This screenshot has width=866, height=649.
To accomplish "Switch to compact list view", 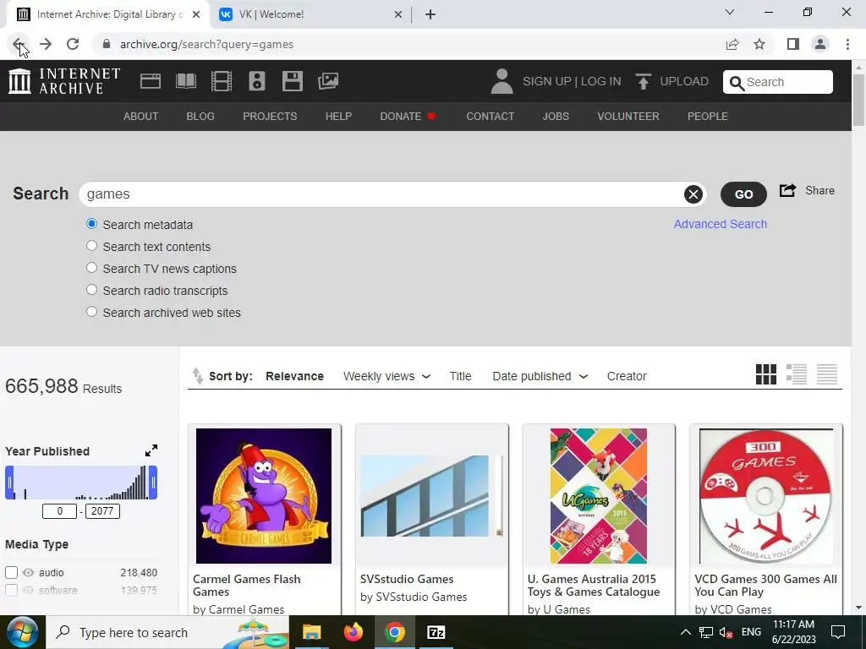I will coord(827,374).
